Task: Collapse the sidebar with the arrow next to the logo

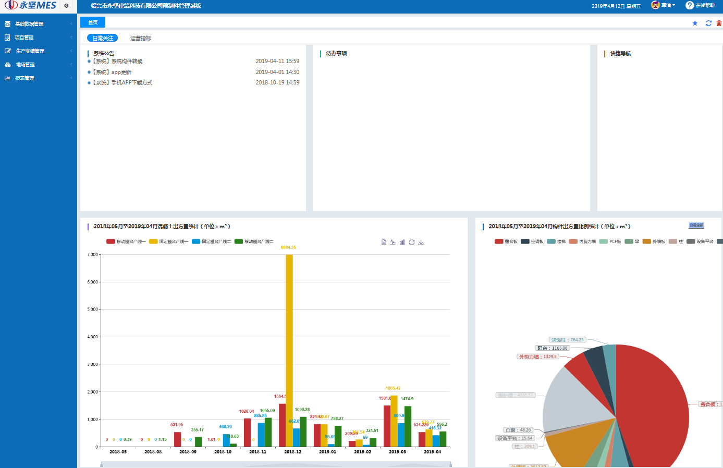Action: click(66, 6)
